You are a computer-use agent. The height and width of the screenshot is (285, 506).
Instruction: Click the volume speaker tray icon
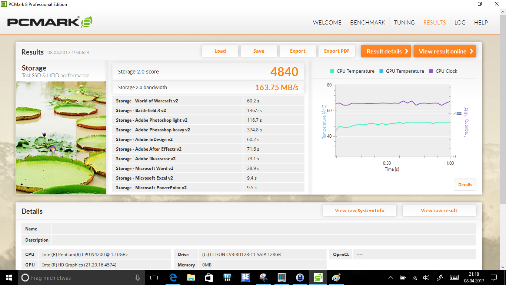click(426, 277)
